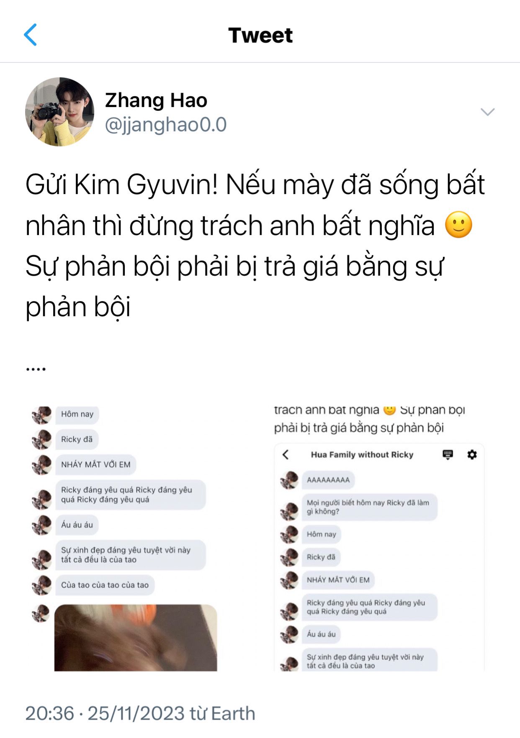
Task: Open Zhang Hao's profile picture
Action: (59, 112)
